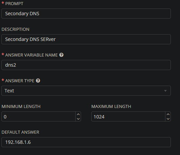This screenshot has height=155, width=180.
Task: Click the Default Answer field with 192.168.1.6
Action: click(x=86, y=142)
